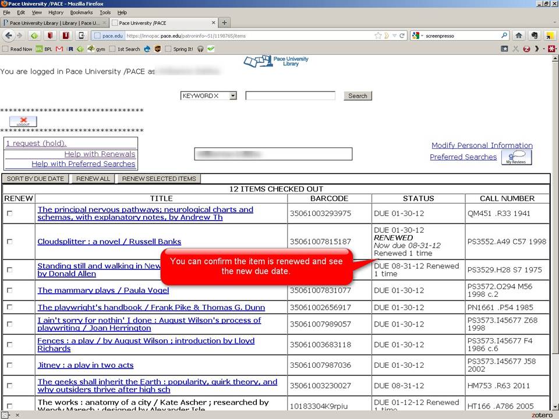The image size is (559, 419).
Task: Click the URL address bar
Action: click(250, 35)
